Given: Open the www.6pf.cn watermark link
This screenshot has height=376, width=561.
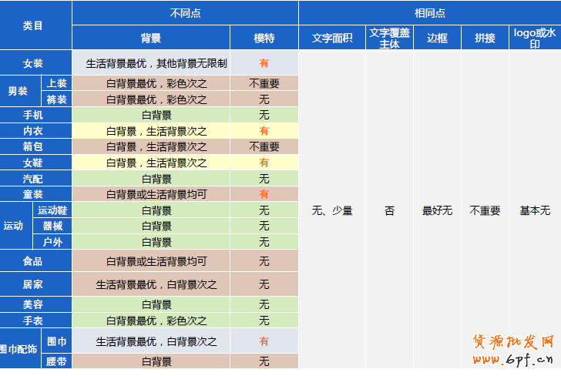Looking at the screenshot, I should (x=511, y=361).
